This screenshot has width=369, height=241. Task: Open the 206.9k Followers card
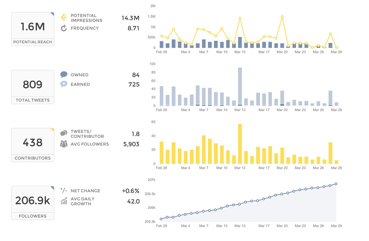[33, 203]
